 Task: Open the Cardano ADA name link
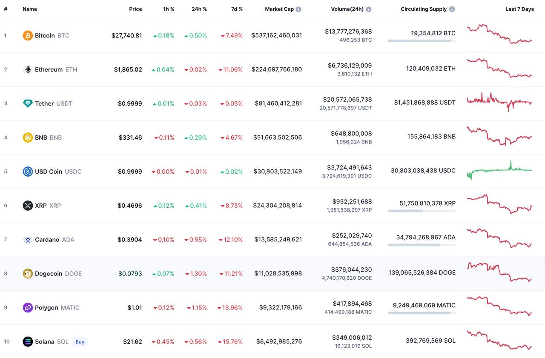(54, 240)
